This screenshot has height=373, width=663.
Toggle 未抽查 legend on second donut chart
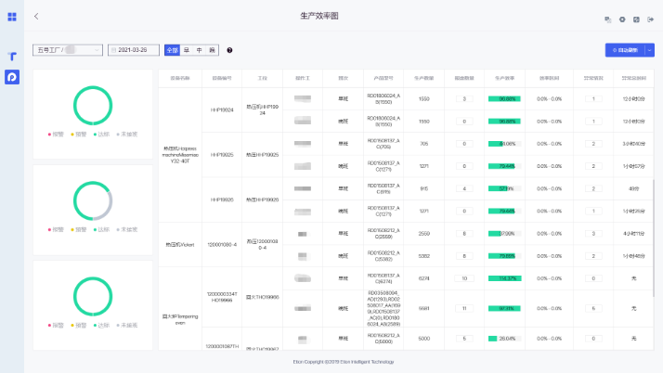127,230
